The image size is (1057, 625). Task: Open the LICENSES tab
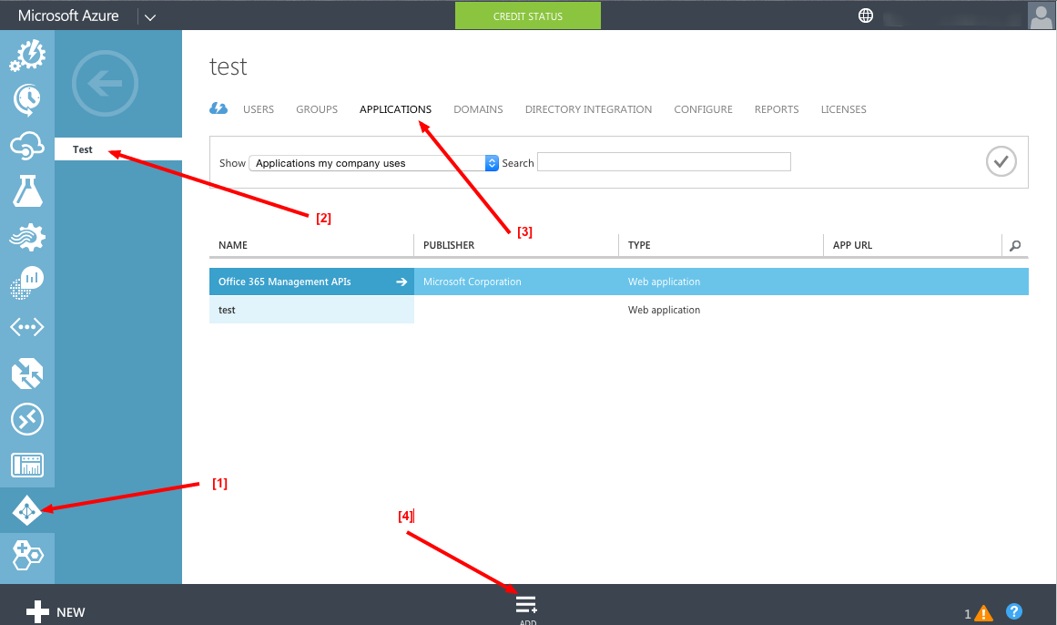(x=843, y=109)
